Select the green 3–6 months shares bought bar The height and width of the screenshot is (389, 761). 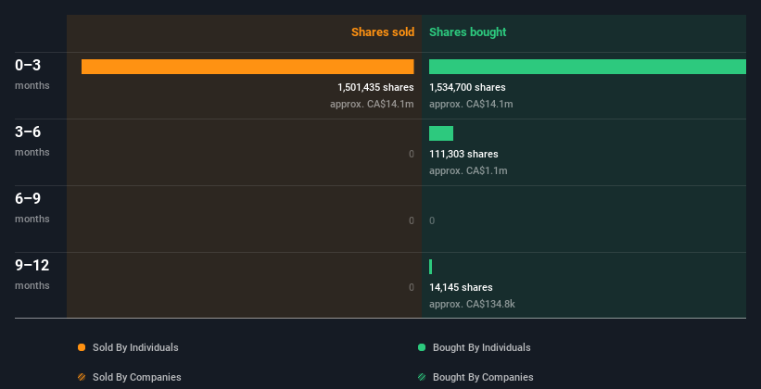441,133
